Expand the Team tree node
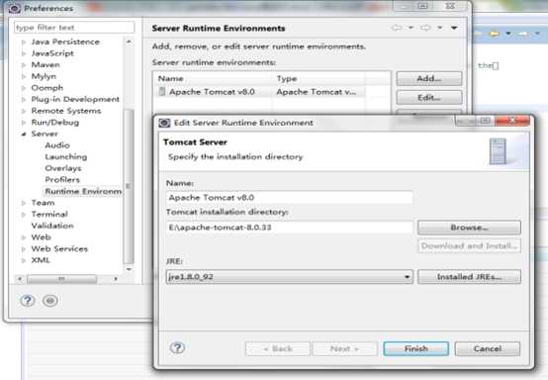Screen dimensions: 548x380 click(24, 203)
